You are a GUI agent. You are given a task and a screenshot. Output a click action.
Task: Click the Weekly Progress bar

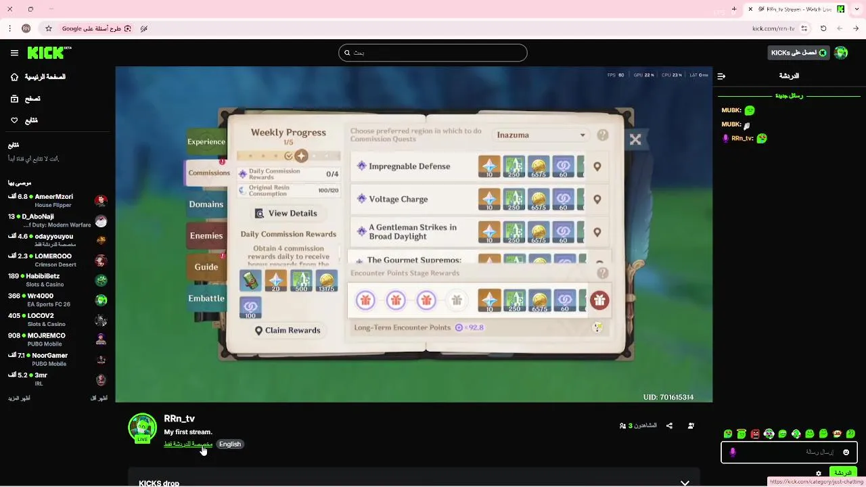(288, 156)
